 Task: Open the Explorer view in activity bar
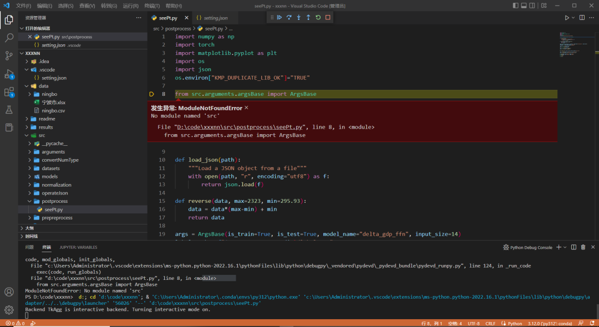pyautogui.click(x=9, y=19)
